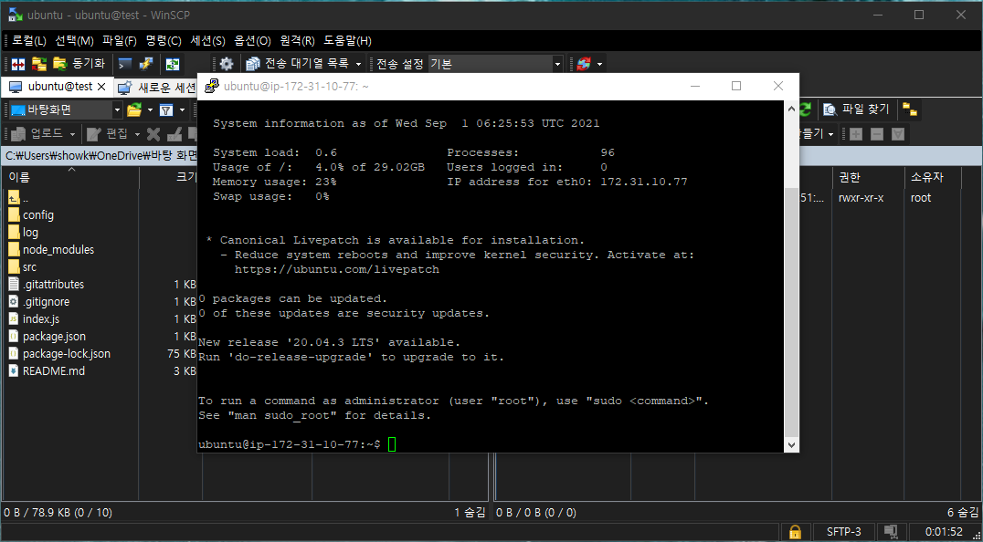The image size is (983, 542).
Task: Click the local panel filter funnel icon
Action: click(166, 110)
